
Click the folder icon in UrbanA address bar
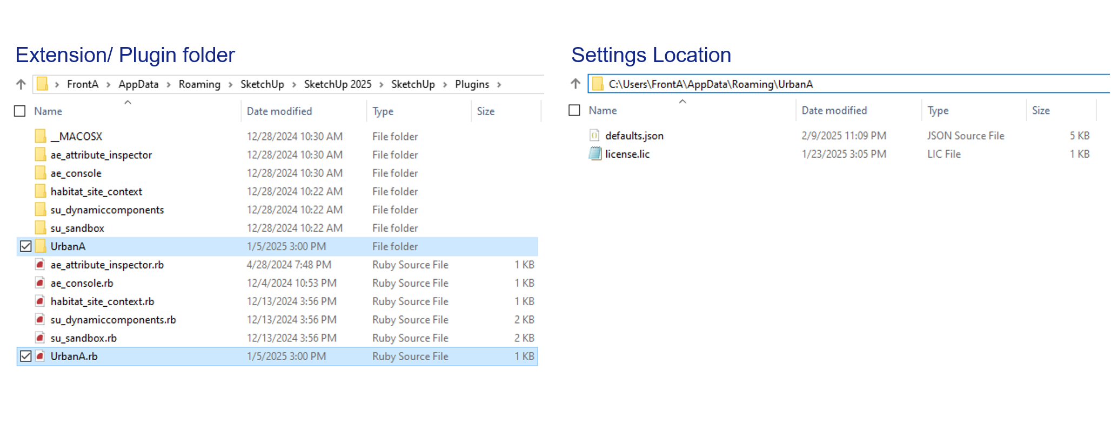(597, 84)
